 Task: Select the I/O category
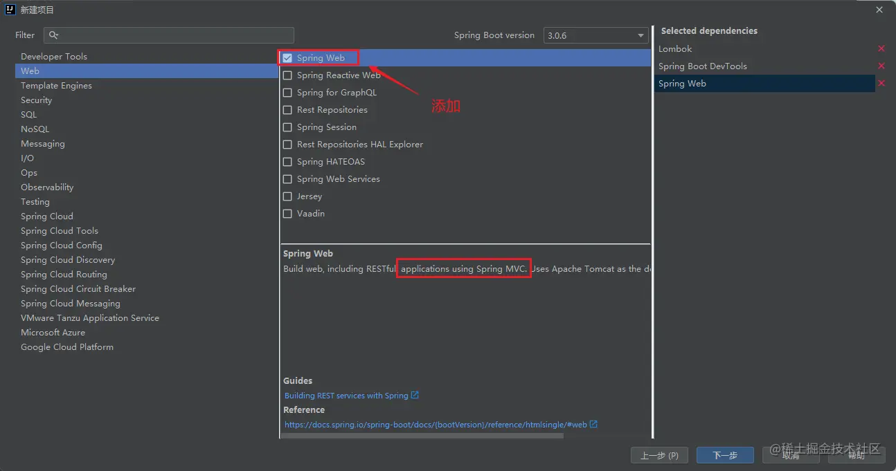[x=146, y=158]
